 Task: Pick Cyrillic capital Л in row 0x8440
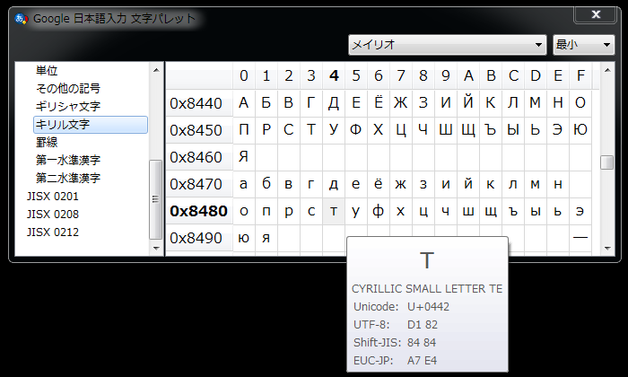pos(513,103)
